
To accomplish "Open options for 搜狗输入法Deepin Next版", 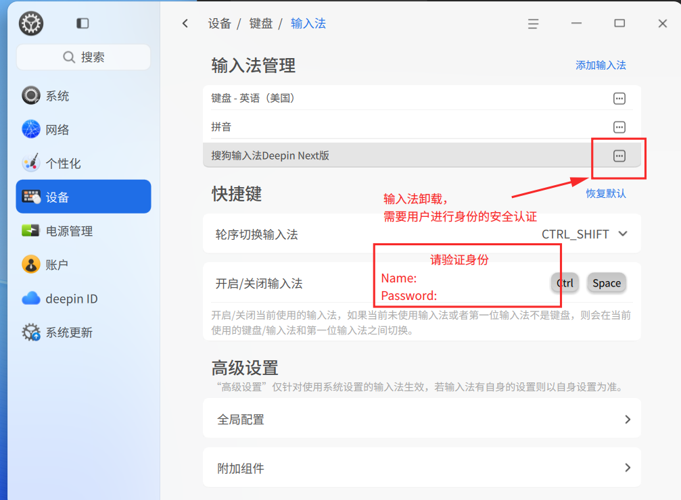I will [619, 156].
